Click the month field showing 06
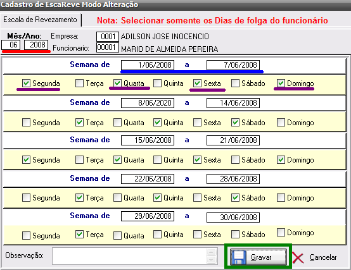The image size is (351, 270). [x=11, y=45]
